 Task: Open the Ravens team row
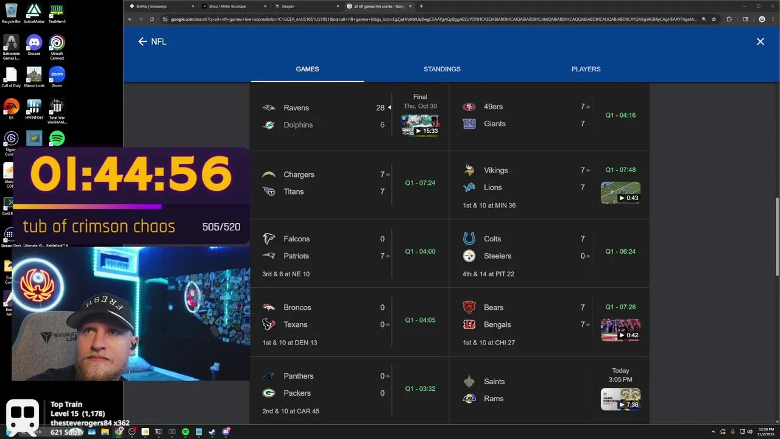click(324, 108)
